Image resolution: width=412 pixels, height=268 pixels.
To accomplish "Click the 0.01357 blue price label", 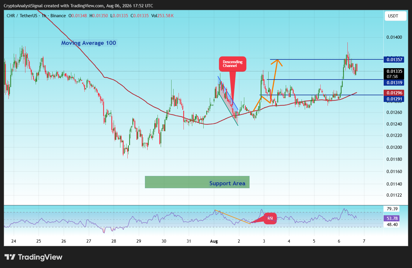I will 394,60.
